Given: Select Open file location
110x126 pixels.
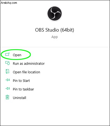Looking at the screenshot, I should tap(26, 72).
